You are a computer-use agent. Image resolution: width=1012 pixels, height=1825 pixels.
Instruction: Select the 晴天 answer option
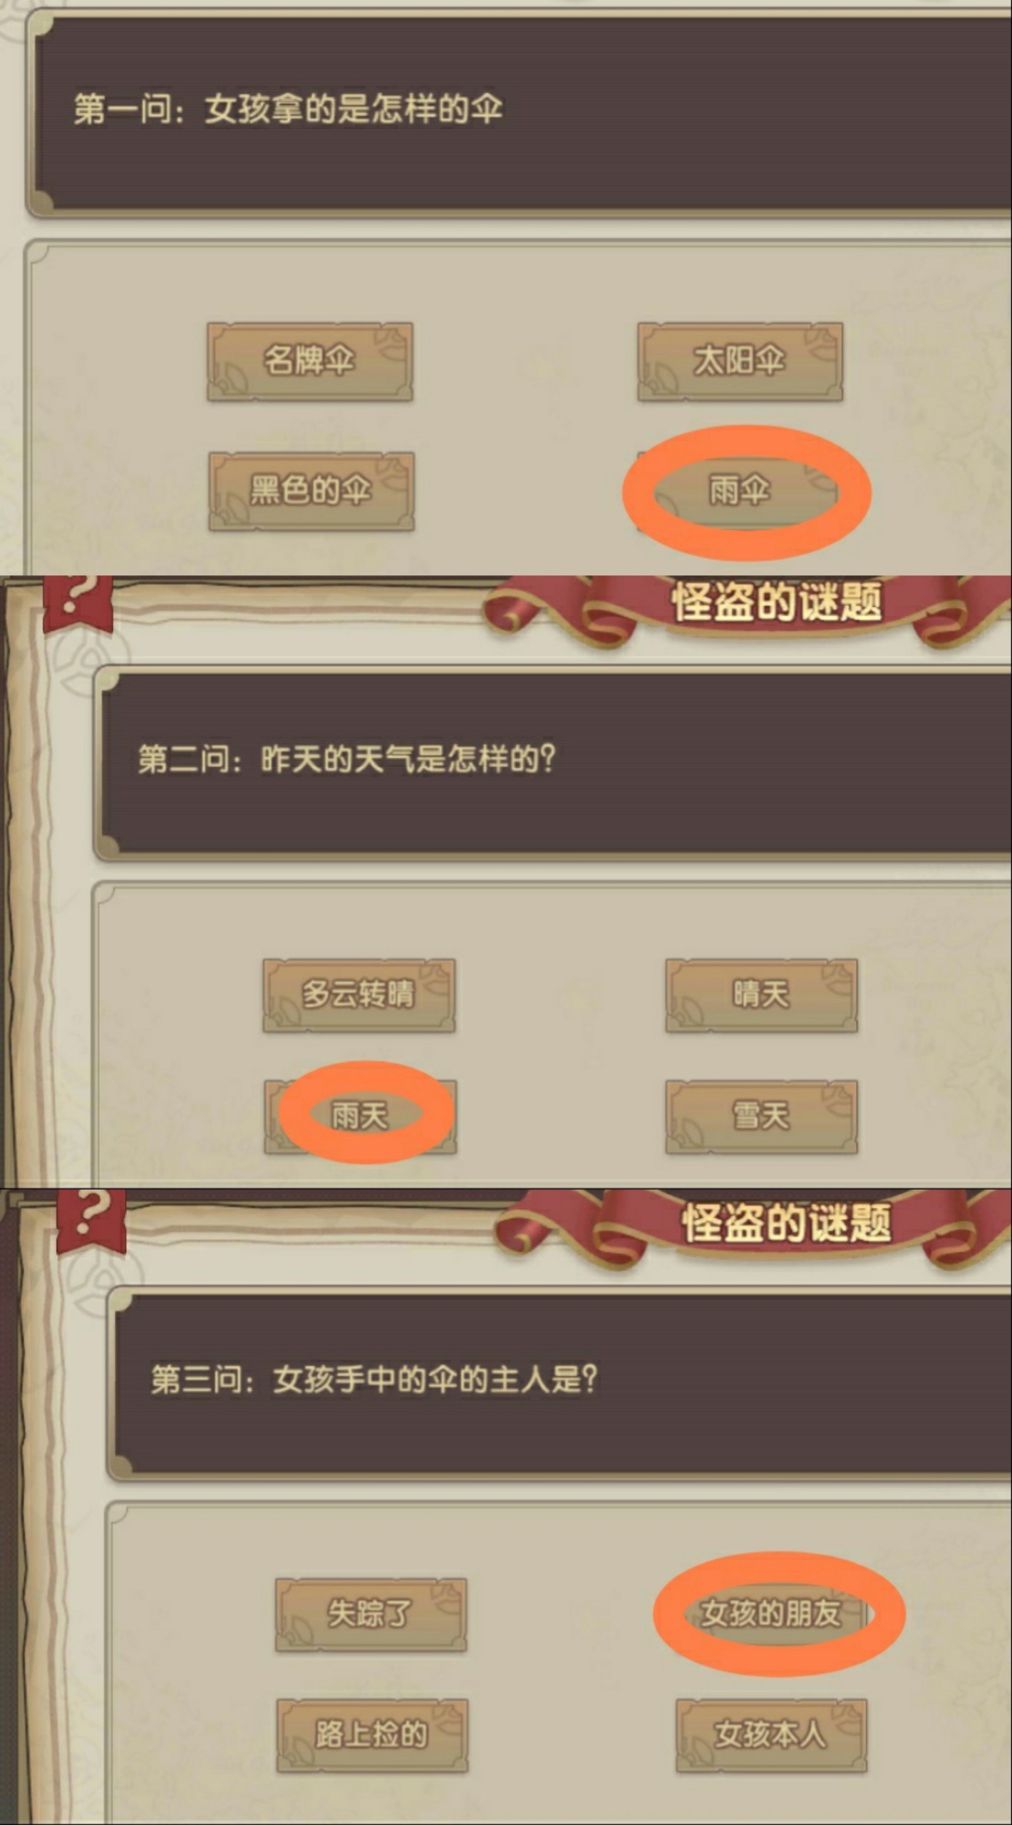[x=761, y=995]
